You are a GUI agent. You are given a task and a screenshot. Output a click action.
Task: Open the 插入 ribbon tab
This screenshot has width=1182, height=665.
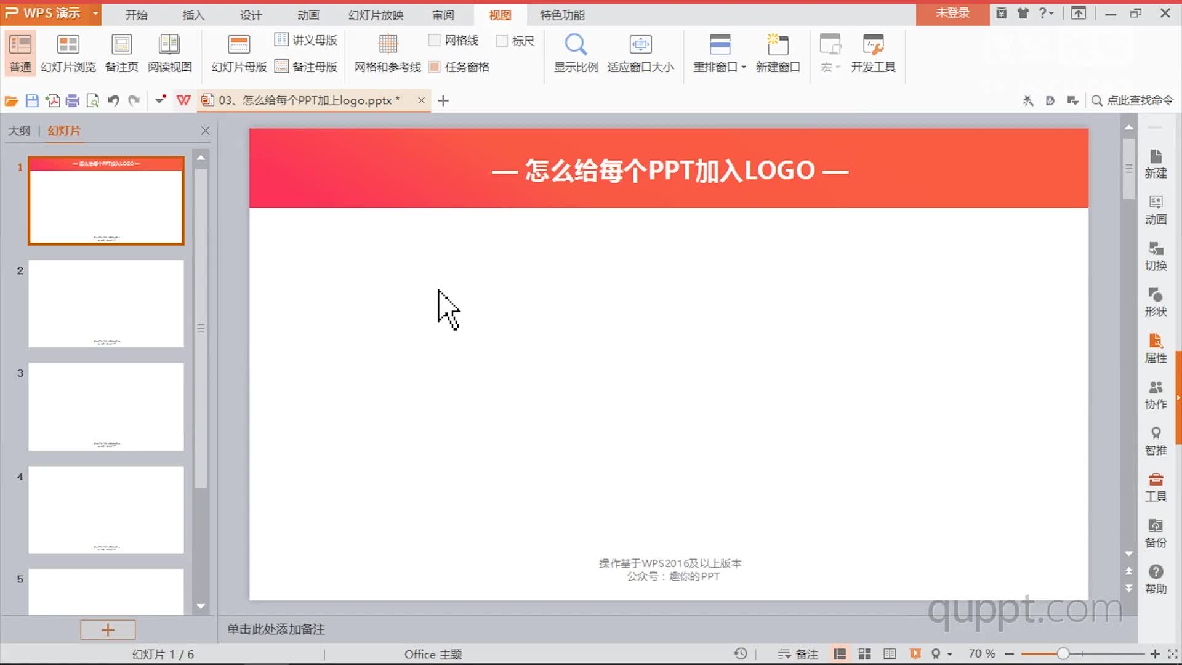[x=193, y=15]
